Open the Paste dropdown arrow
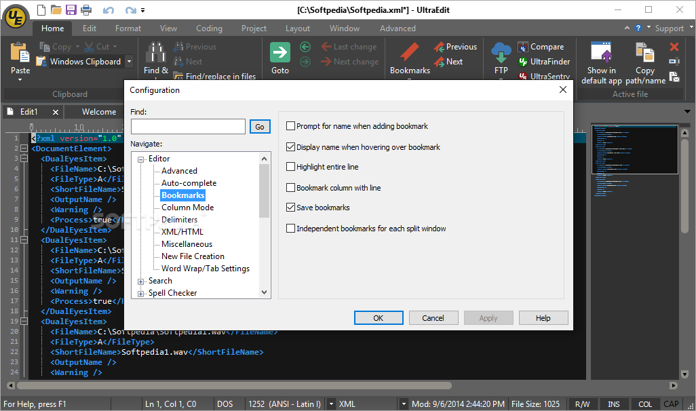The image size is (696, 411). (x=20, y=80)
